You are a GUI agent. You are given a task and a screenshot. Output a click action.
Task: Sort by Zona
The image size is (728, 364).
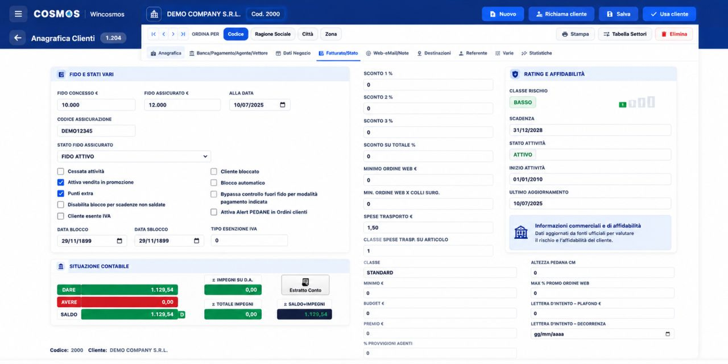tap(331, 34)
